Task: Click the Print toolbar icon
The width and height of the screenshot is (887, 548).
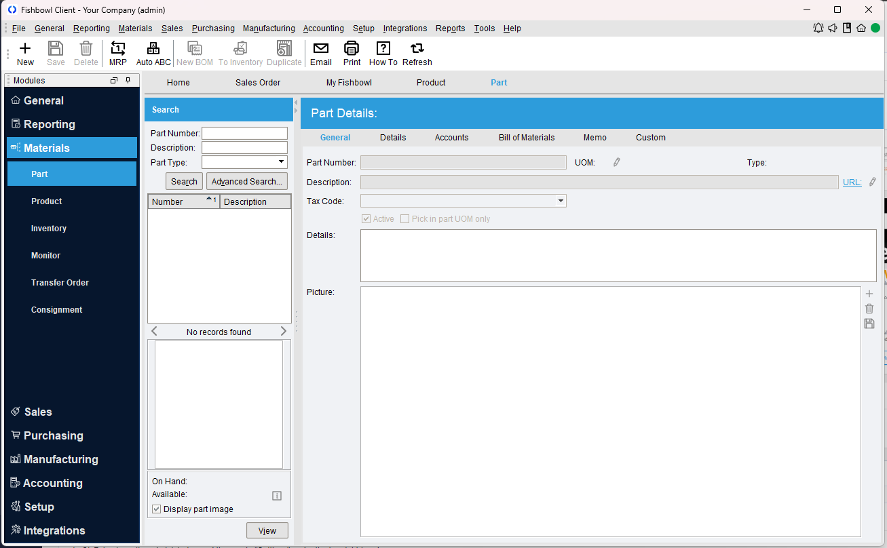Action: tap(352, 54)
